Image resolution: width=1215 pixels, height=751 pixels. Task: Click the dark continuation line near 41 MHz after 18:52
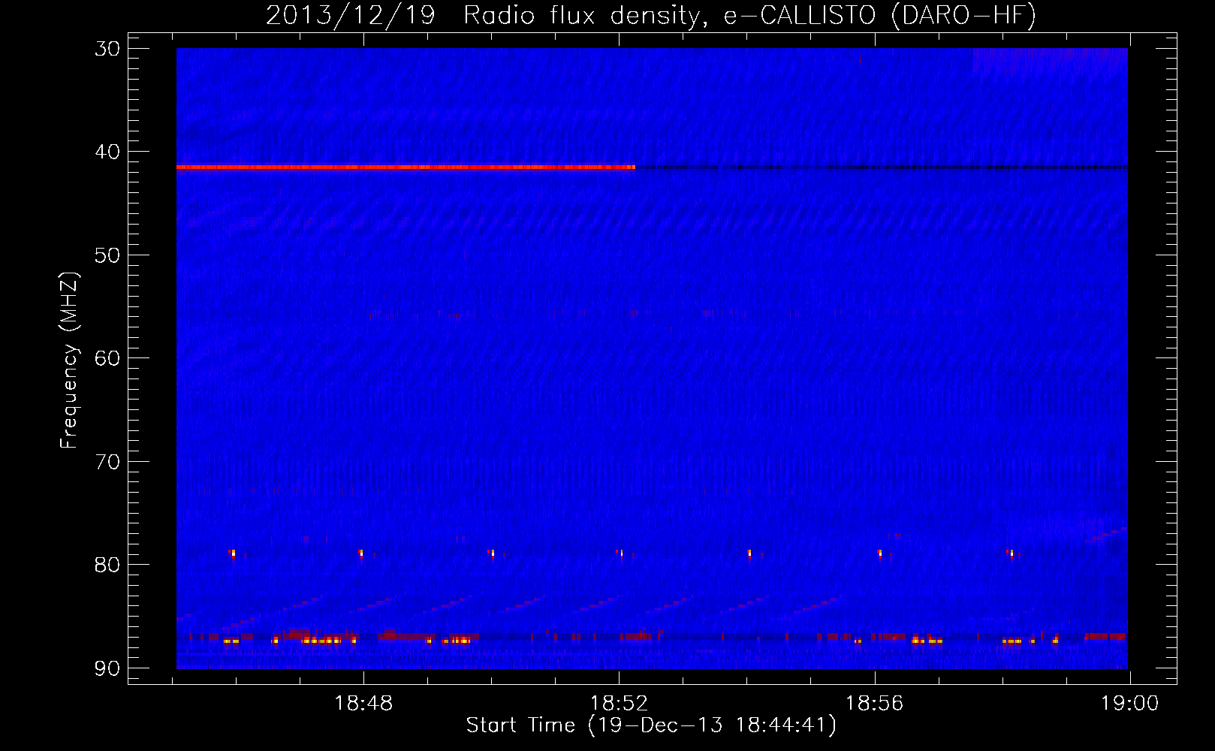pos(882,167)
